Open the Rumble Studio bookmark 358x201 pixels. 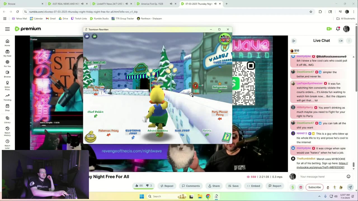99,18
